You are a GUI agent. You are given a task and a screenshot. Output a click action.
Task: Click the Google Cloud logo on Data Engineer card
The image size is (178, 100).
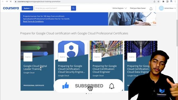tap(132, 57)
